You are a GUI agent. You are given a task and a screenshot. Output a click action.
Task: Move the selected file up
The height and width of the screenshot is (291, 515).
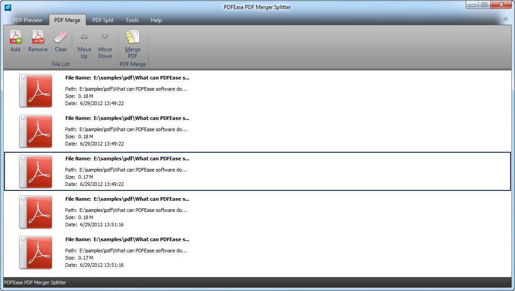tap(84, 45)
